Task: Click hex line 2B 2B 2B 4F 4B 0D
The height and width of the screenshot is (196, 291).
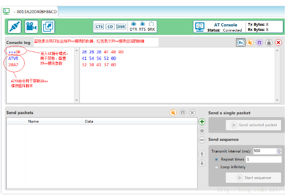Action: 103,52
